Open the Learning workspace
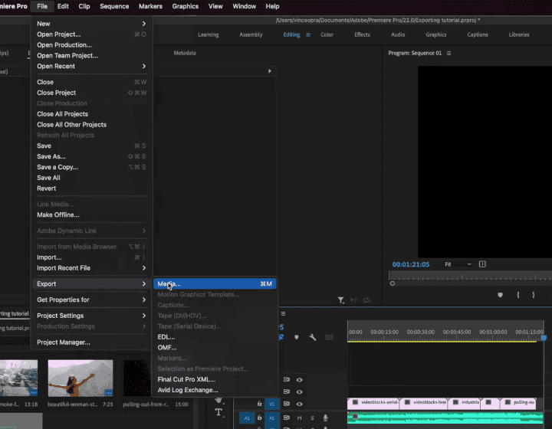The height and width of the screenshot is (429, 552). click(208, 34)
